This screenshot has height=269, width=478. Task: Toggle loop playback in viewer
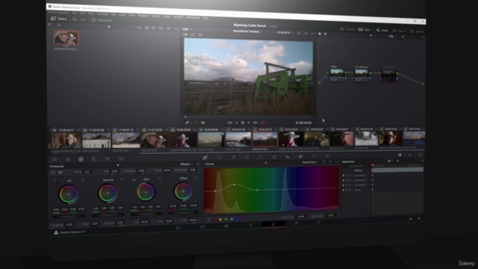263,123
